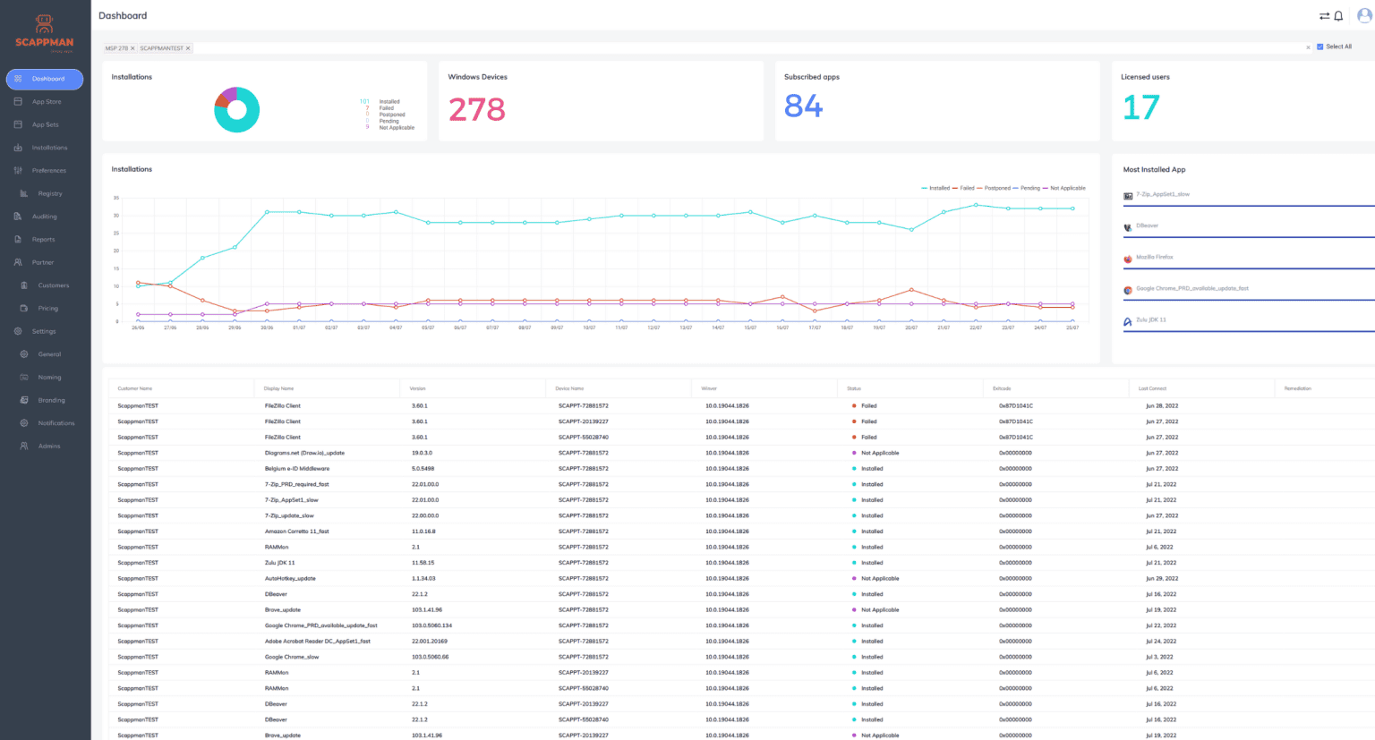The image size is (1375, 740).
Task: Click the notification bell icon
Action: pos(1338,16)
